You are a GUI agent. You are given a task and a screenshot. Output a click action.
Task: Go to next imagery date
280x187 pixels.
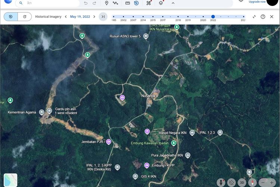coord(94,16)
